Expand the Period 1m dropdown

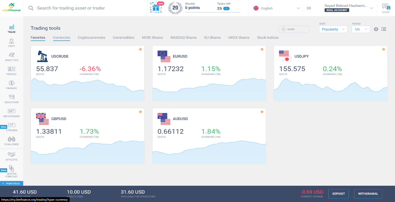[x=361, y=29]
